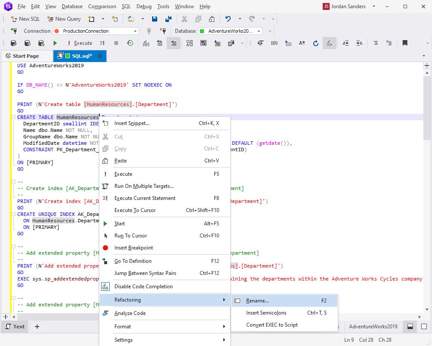Click the bookmark icon in toolbar

[x=405, y=43]
